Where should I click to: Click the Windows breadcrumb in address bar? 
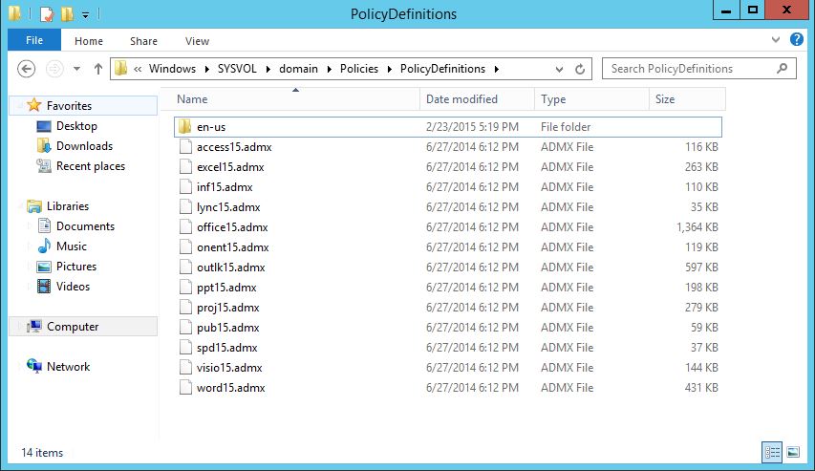pos(172,69)
